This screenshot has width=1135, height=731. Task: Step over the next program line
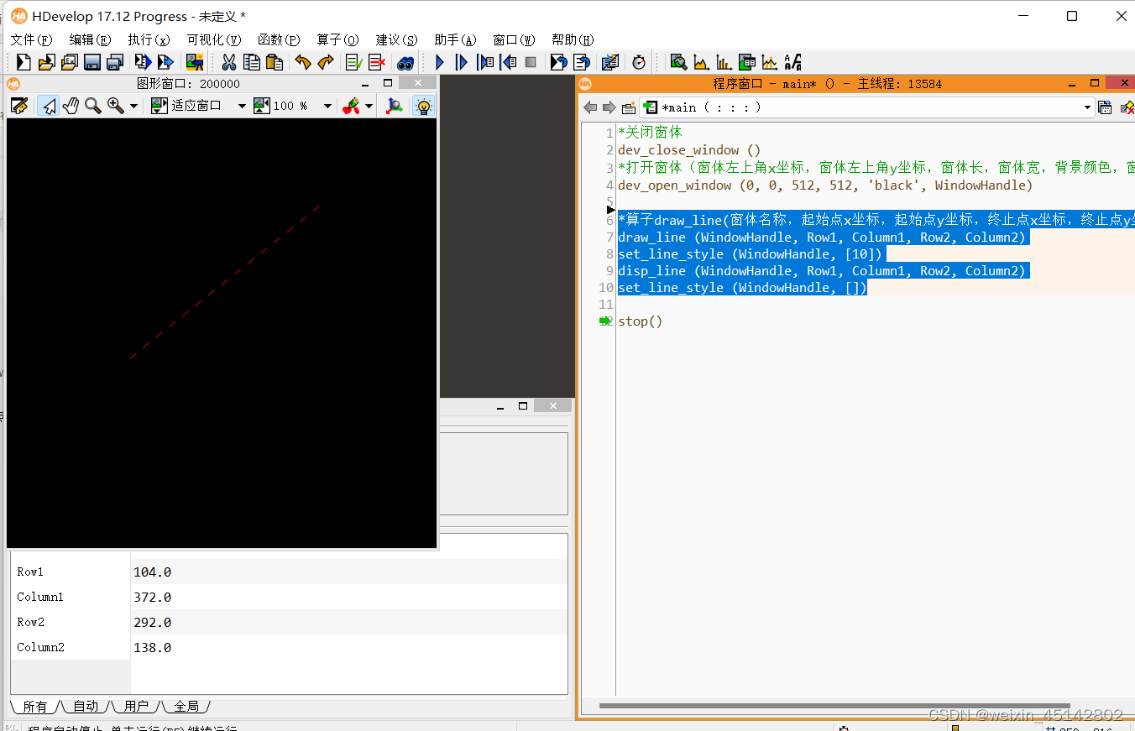[x=461, y=62]
